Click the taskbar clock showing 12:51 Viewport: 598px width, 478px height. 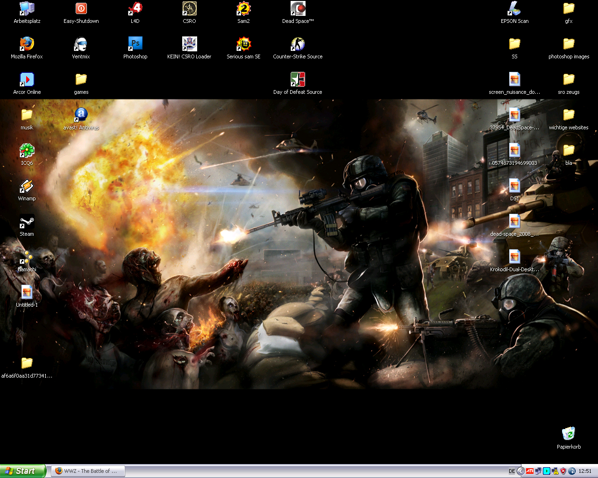coord(585,471)
